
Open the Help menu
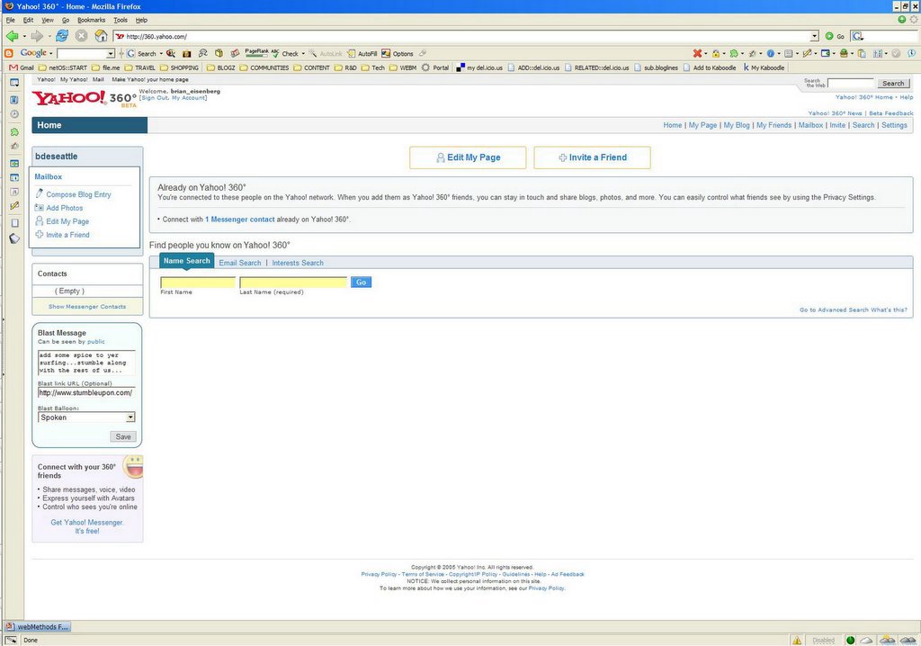coord(141,20)
